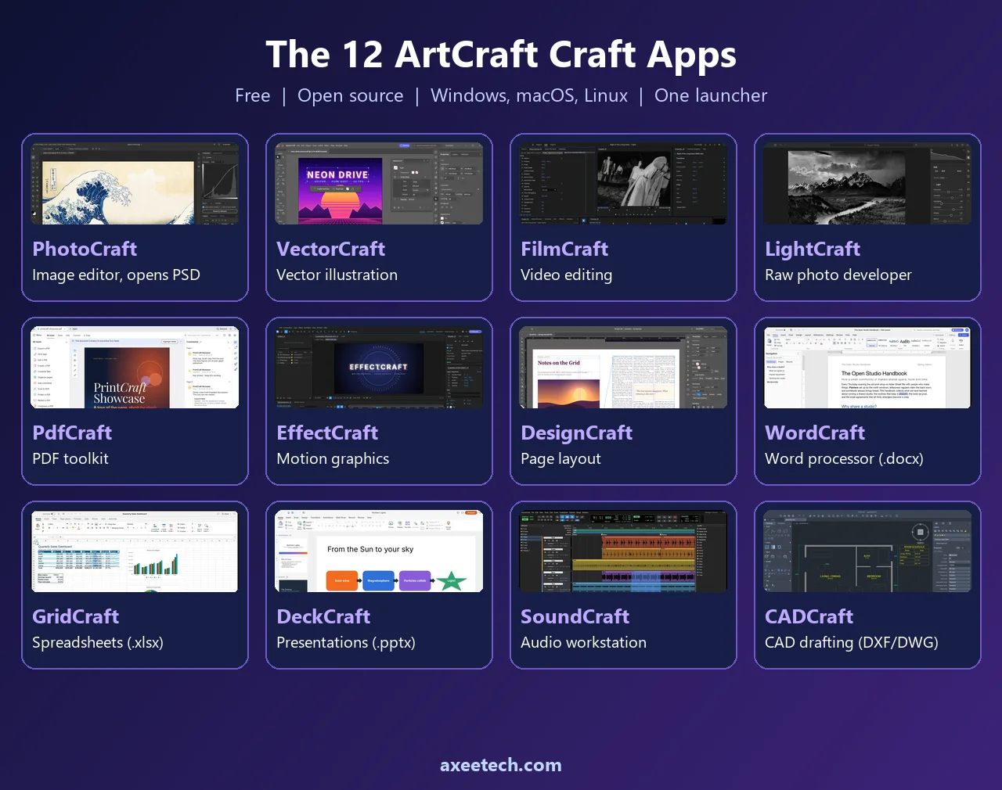Click the VectorCraft app name
The image size is (1002, 790).
point(330,249)
